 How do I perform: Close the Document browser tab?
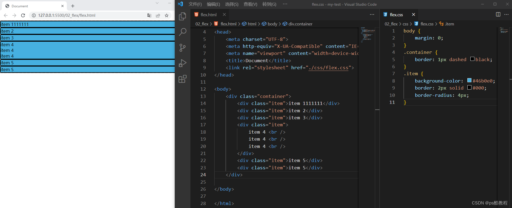pyautogui.click(x=62, y=6)
